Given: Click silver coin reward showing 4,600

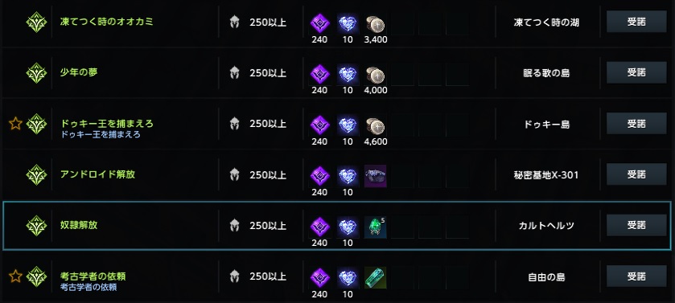Looking at the screenshot, I should coord(376,125).
